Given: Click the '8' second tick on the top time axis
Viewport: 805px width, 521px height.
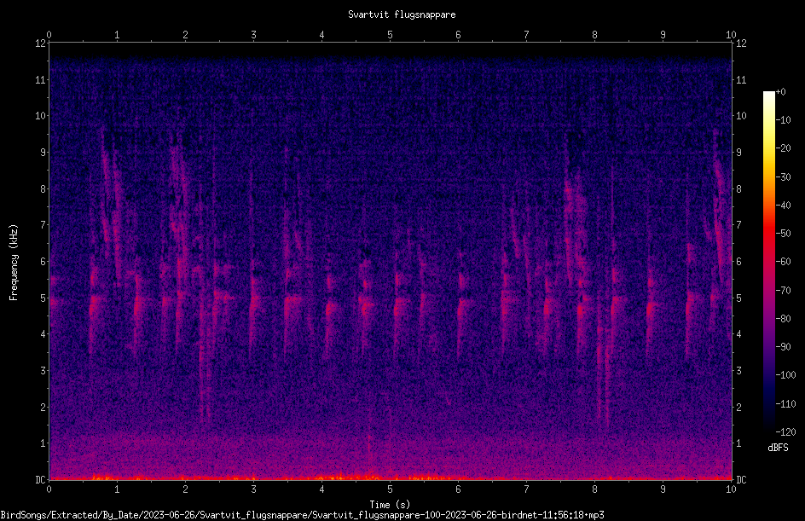Looking at the screenshot, I should [x=594, y=35].
